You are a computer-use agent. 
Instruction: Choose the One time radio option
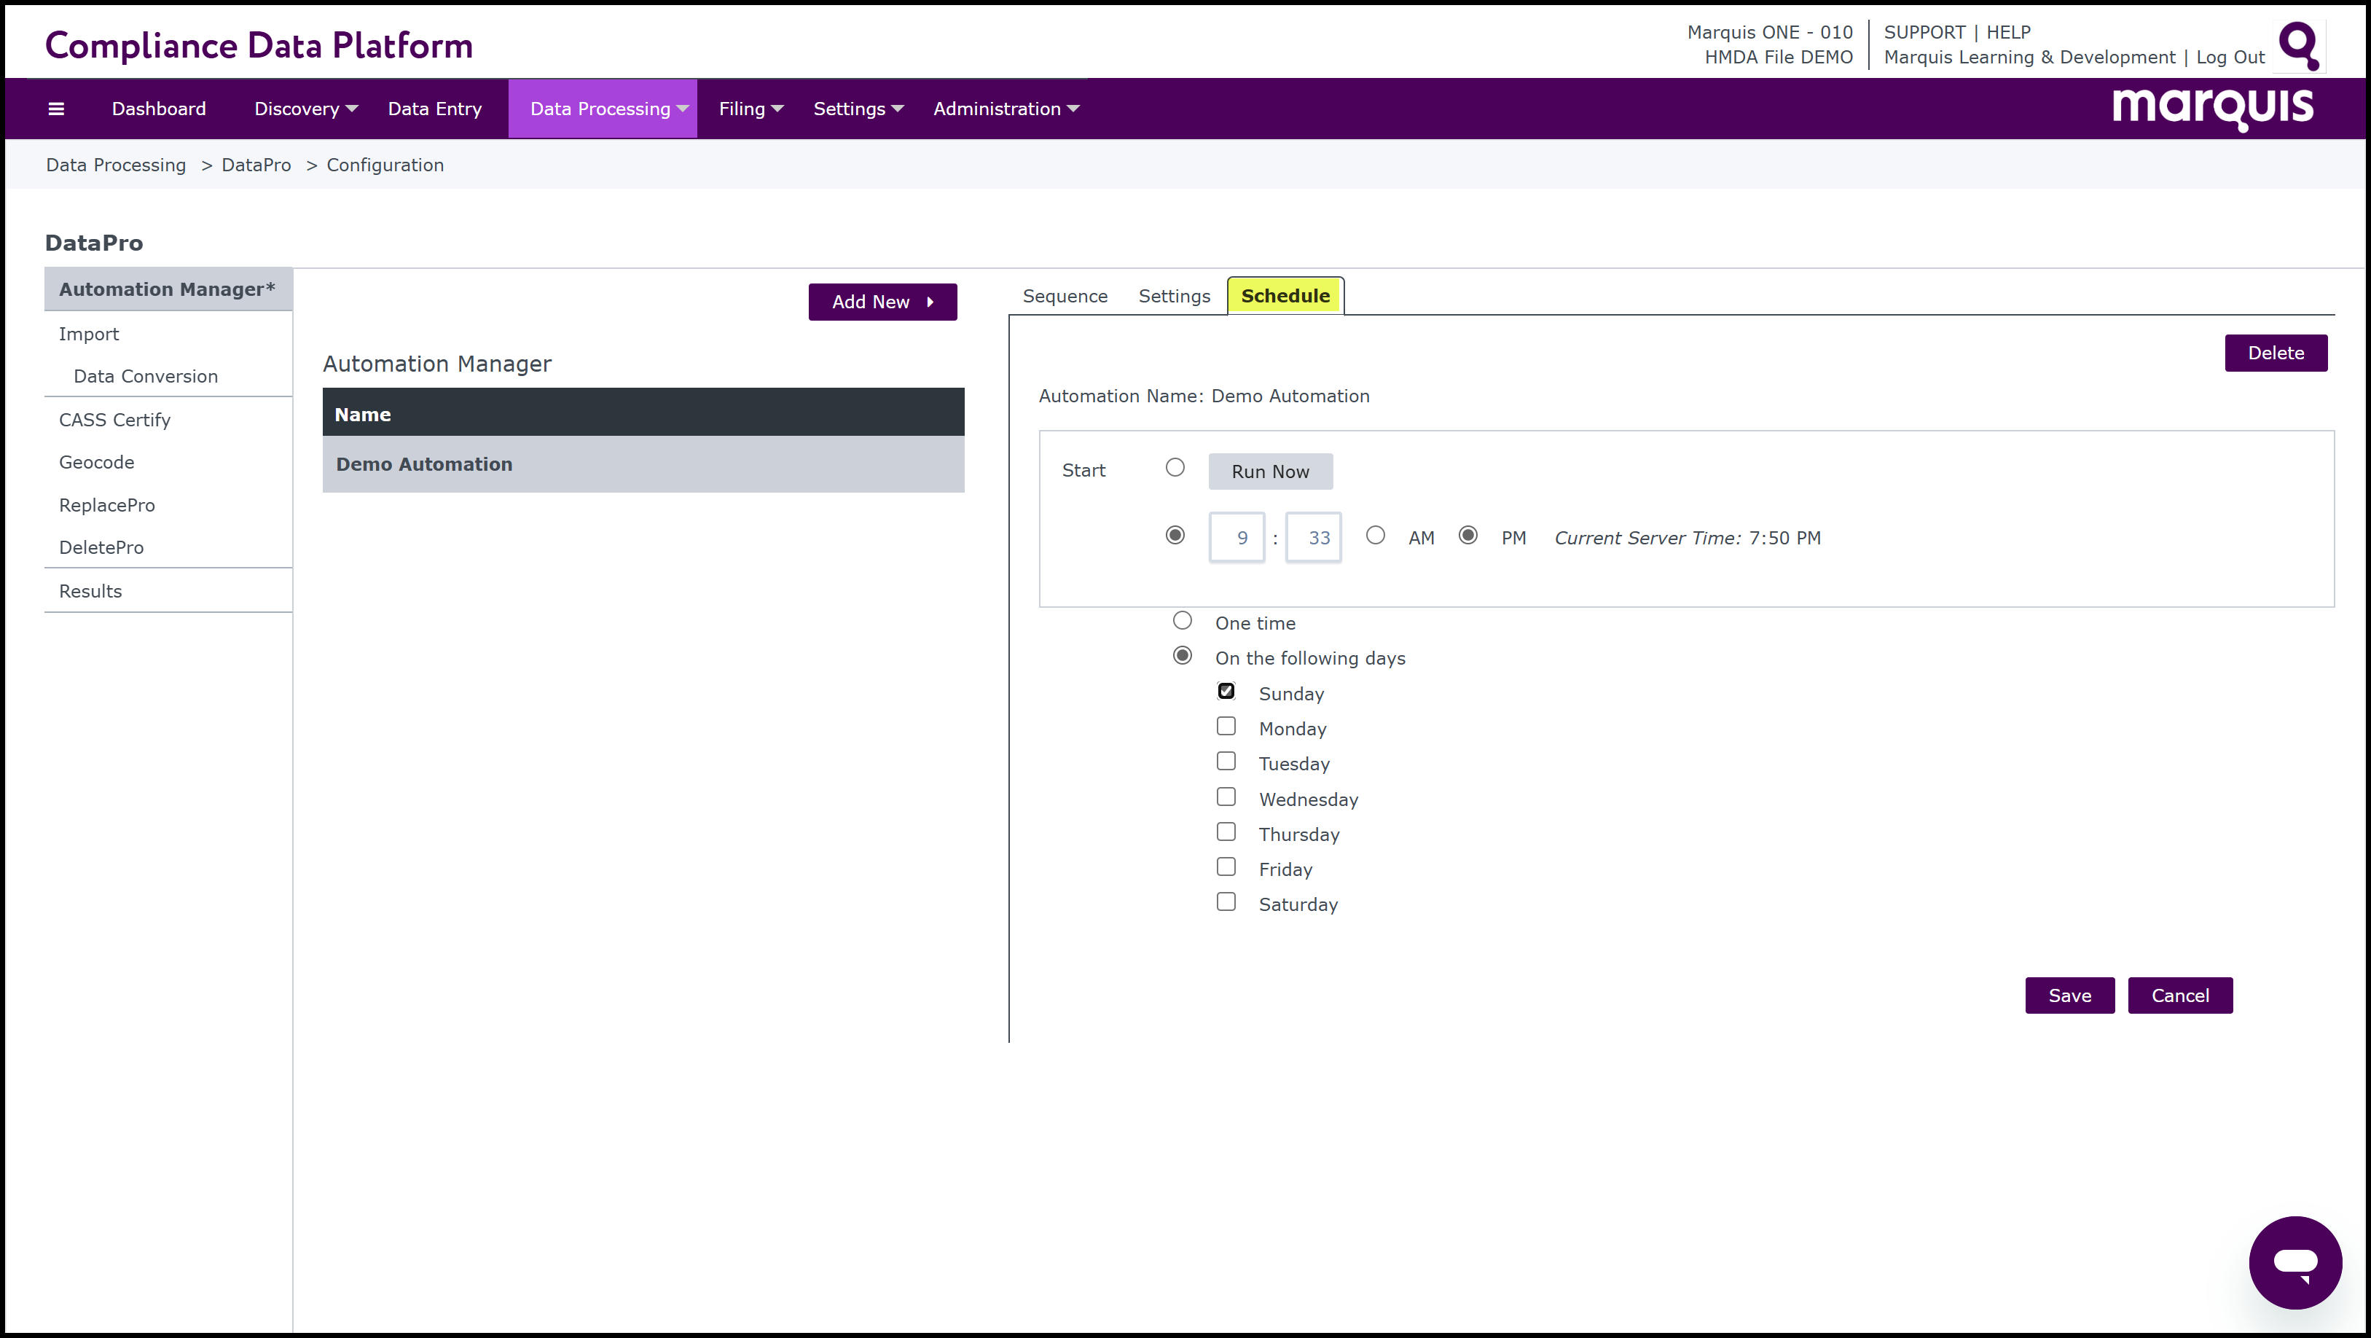point(1183,621)
